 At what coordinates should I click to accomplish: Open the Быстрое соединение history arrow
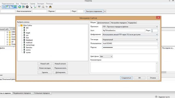coord(105,11)
